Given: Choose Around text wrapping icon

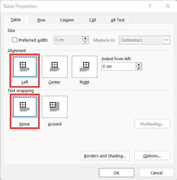Looking at the screenshot, I should [54, 107].
